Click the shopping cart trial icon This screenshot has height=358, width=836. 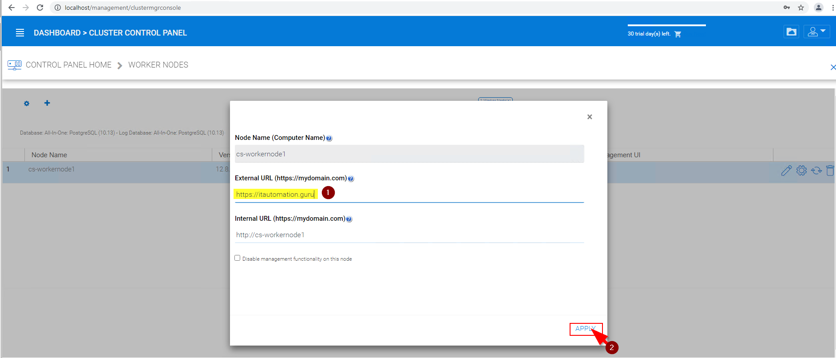click(678, 34)
